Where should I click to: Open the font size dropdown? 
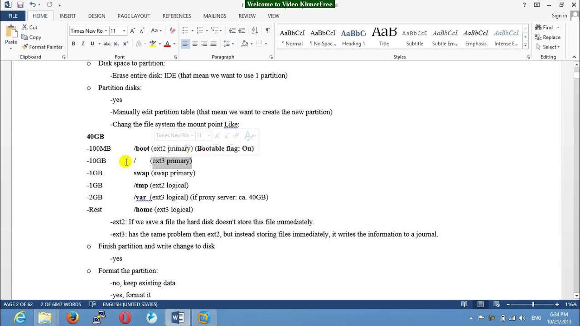[124, 31]
